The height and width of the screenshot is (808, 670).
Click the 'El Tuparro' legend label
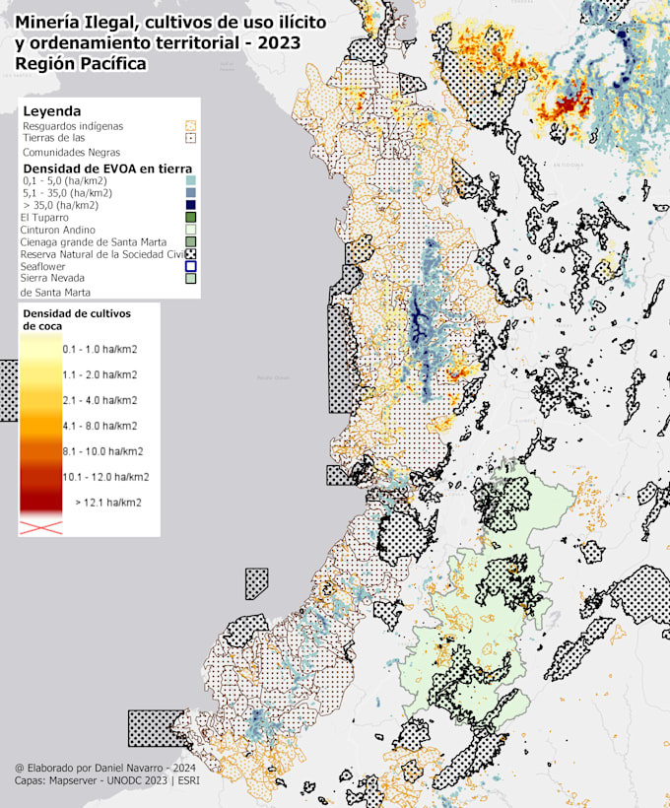tap(44, 218)
